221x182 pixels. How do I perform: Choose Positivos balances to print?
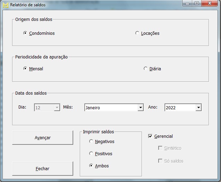(x=91, y=154)
